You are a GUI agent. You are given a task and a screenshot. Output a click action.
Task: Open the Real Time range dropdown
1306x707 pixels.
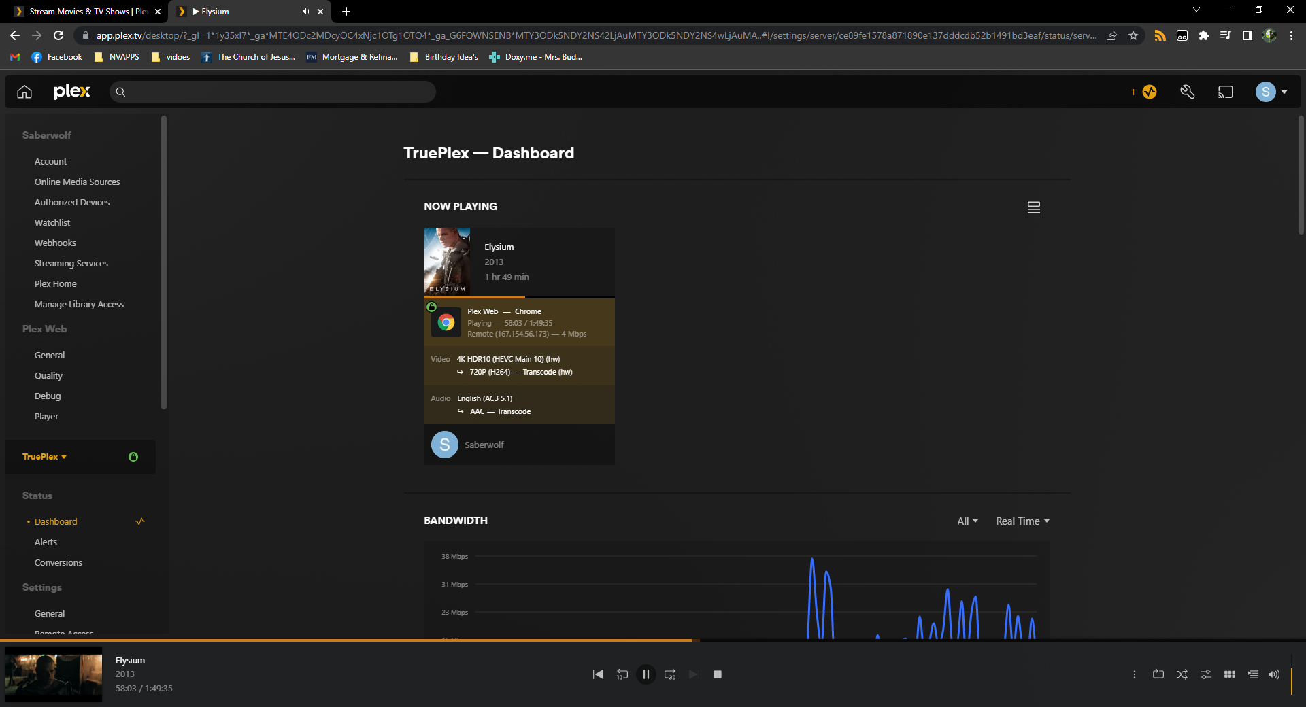pyautogui.click(x=1023, y=521)
